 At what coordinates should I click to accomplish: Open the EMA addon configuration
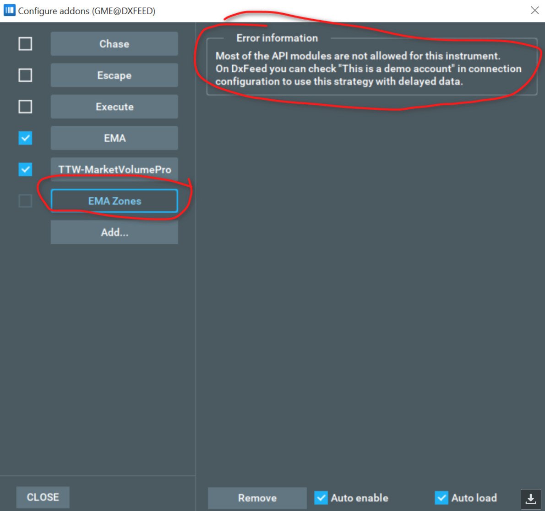coord(114,138)
